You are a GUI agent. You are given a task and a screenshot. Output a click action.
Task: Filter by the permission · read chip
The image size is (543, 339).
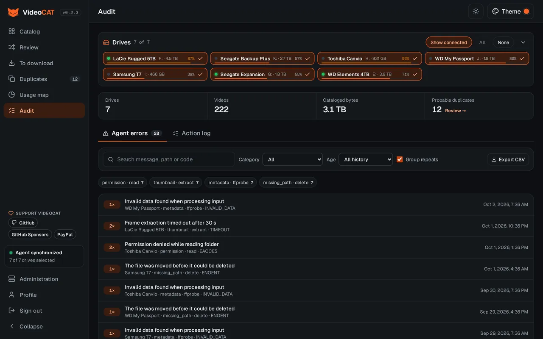pyautogui.click(x=123, y=183)
